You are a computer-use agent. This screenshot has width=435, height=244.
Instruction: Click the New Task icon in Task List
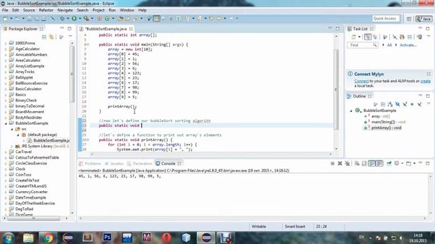coord(353,37)
